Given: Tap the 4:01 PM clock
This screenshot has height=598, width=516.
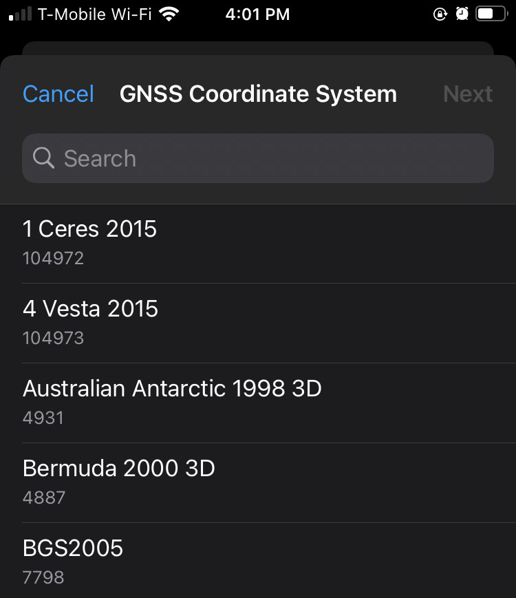Looking at the screenshot, I should (x=257, y=14).
